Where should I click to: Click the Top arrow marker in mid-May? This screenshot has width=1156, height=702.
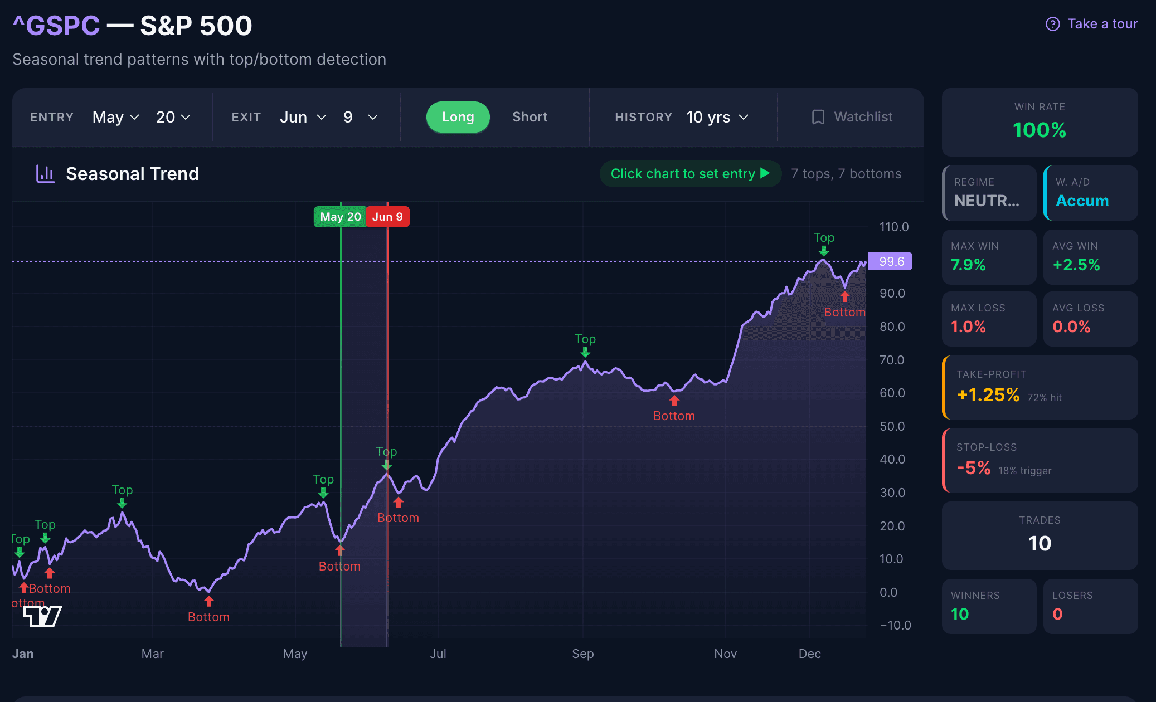point(323,493)
